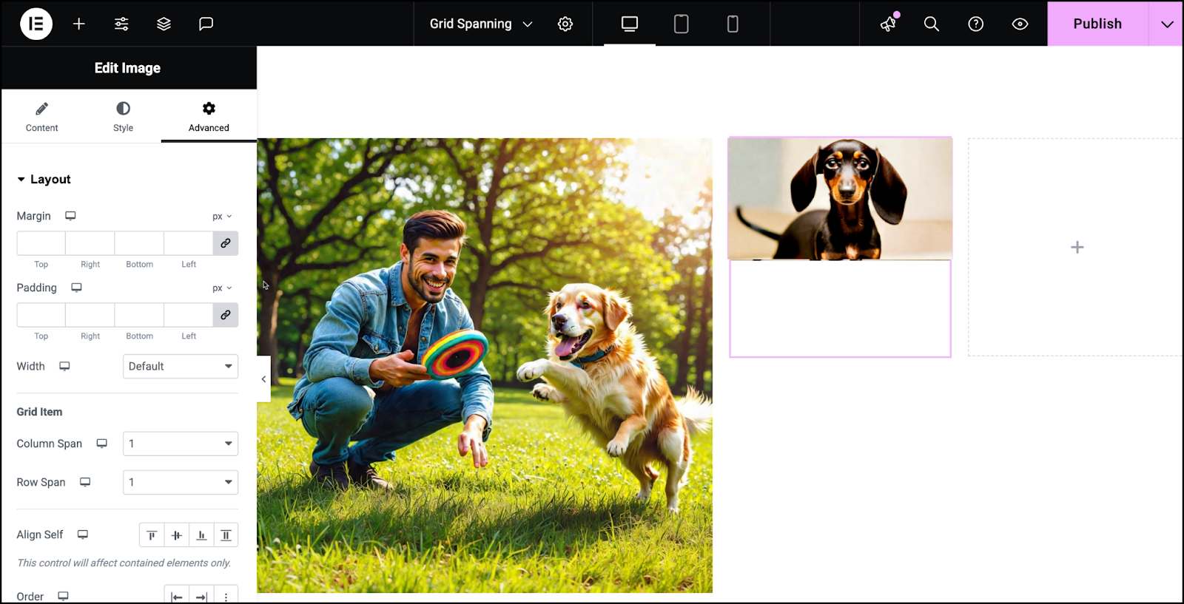Switch to the Content tab
The image size is (1184, 604).
point(42,117)
